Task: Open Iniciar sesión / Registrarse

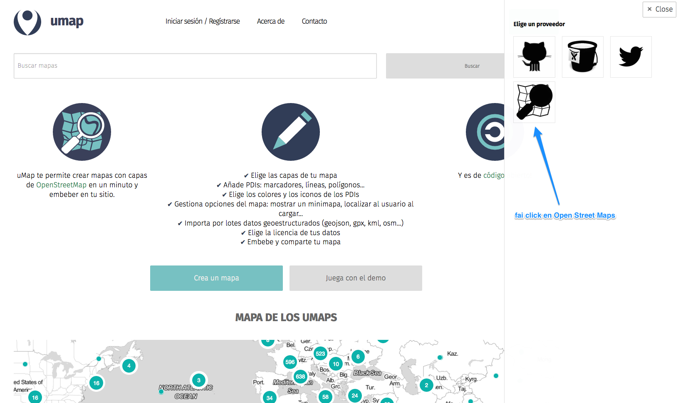Action: (x=203, y=21)
